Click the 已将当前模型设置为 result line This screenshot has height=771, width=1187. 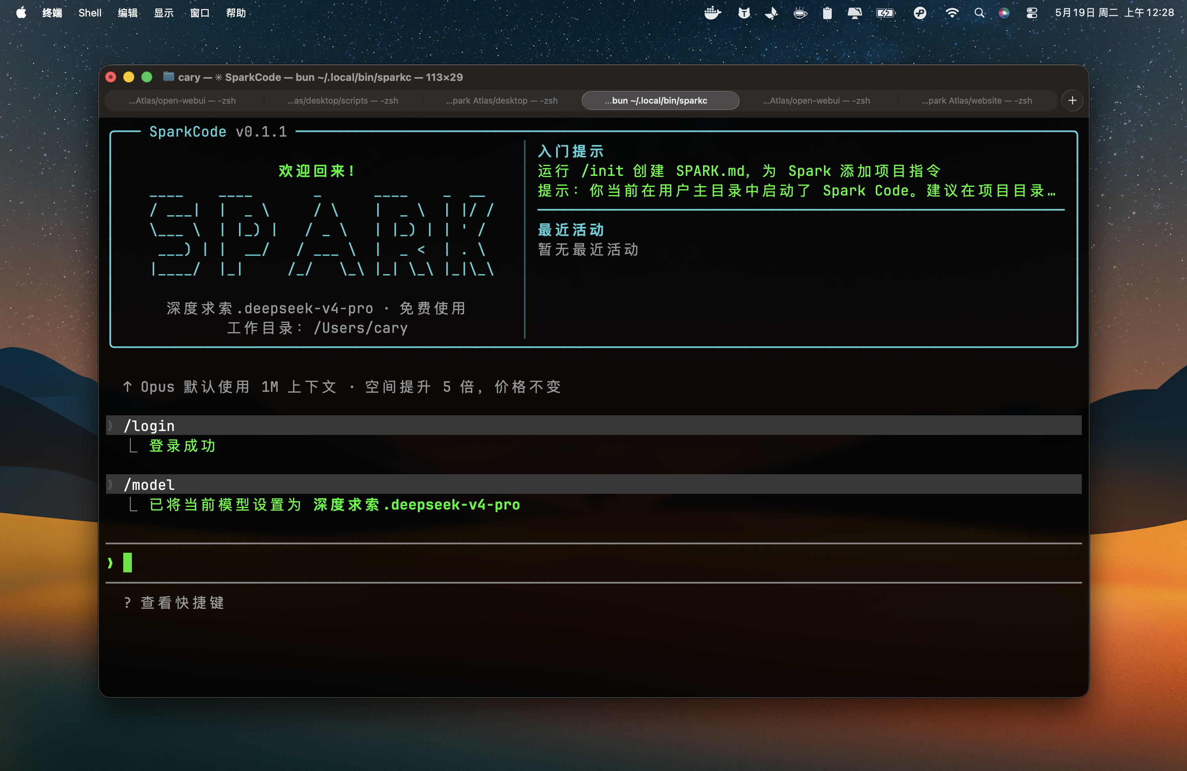(335, 505)
